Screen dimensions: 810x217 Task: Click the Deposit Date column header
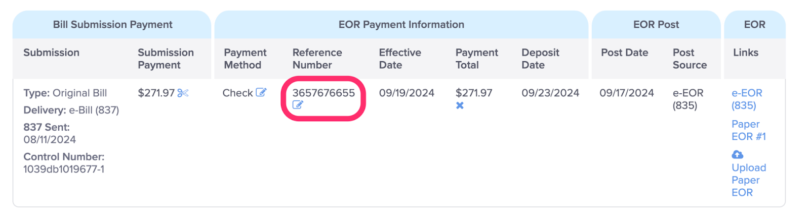click(x=540, y=59)
